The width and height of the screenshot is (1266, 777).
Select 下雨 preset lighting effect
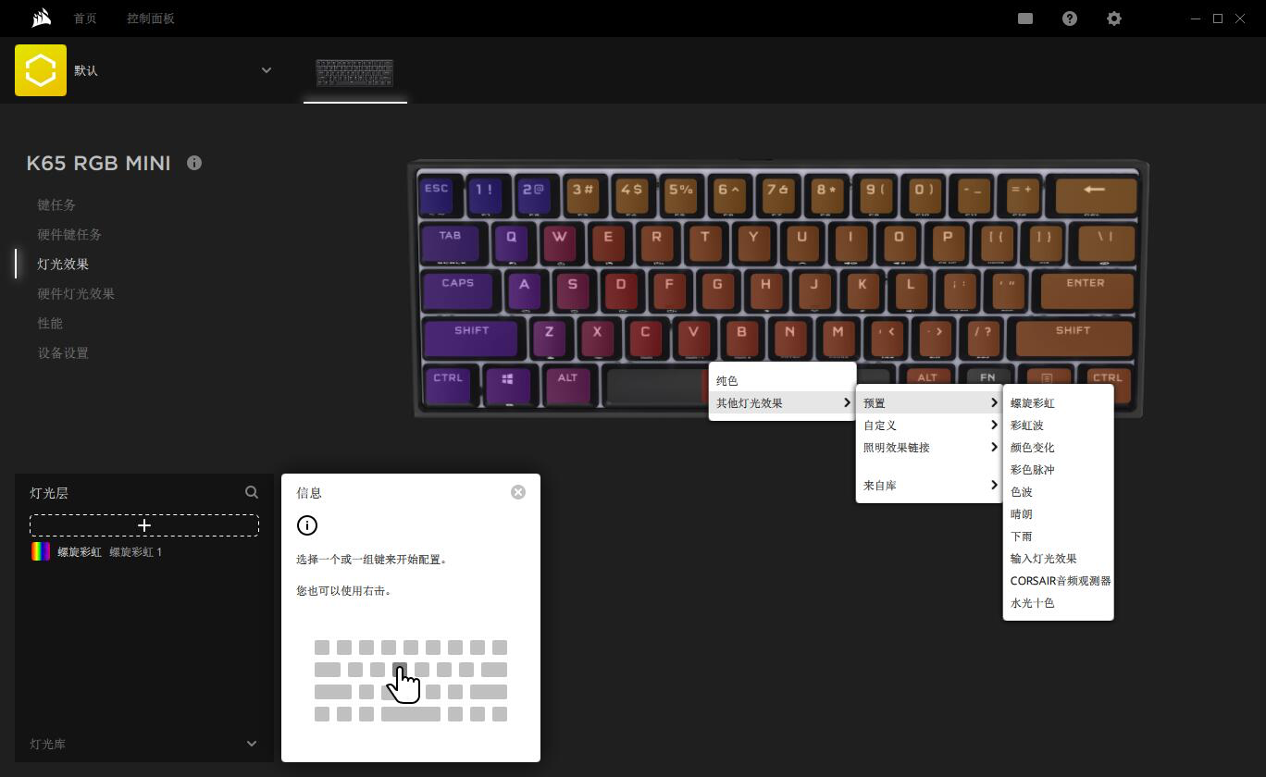(x=1022, y=536)
